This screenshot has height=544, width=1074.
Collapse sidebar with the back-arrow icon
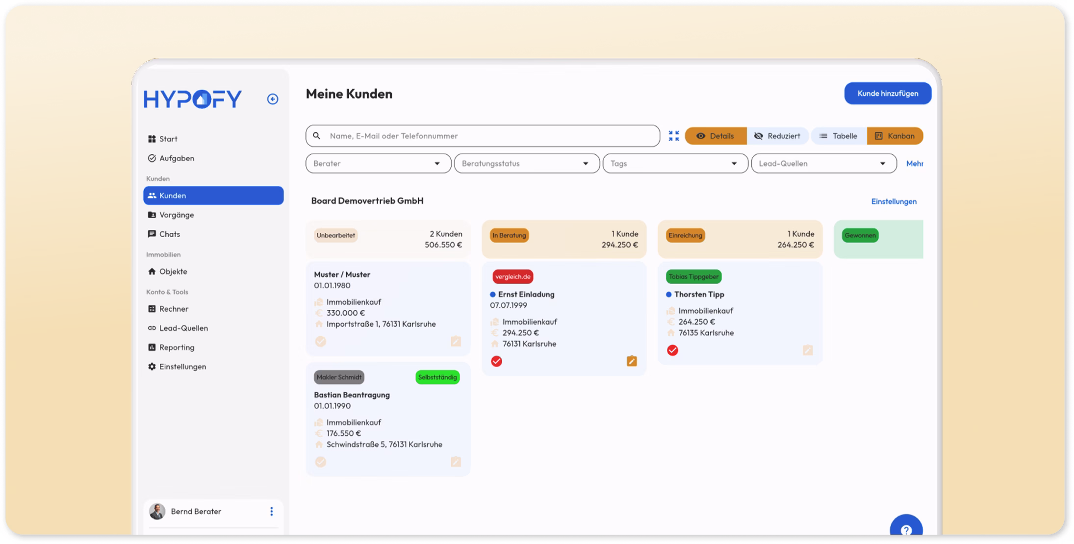pos(273,99)
